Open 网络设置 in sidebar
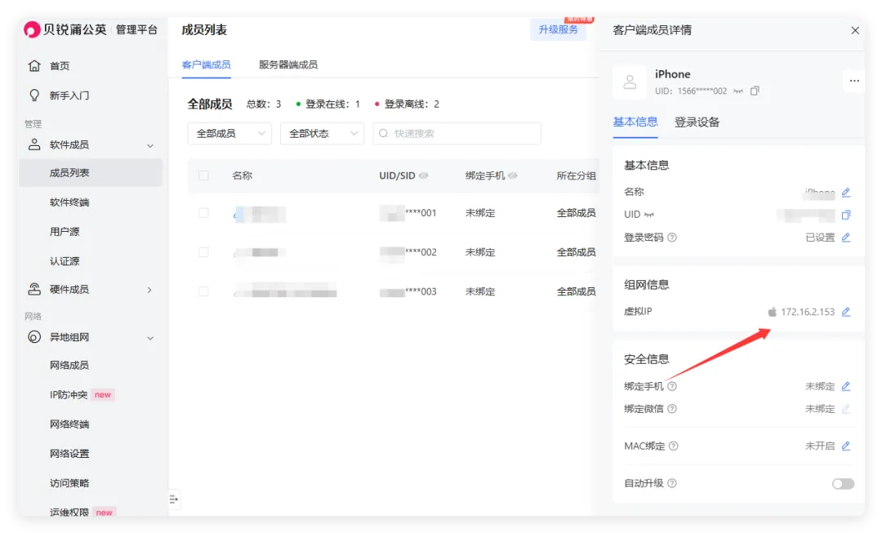Screen dimensions: 882x533 click(x=69, y=453)
